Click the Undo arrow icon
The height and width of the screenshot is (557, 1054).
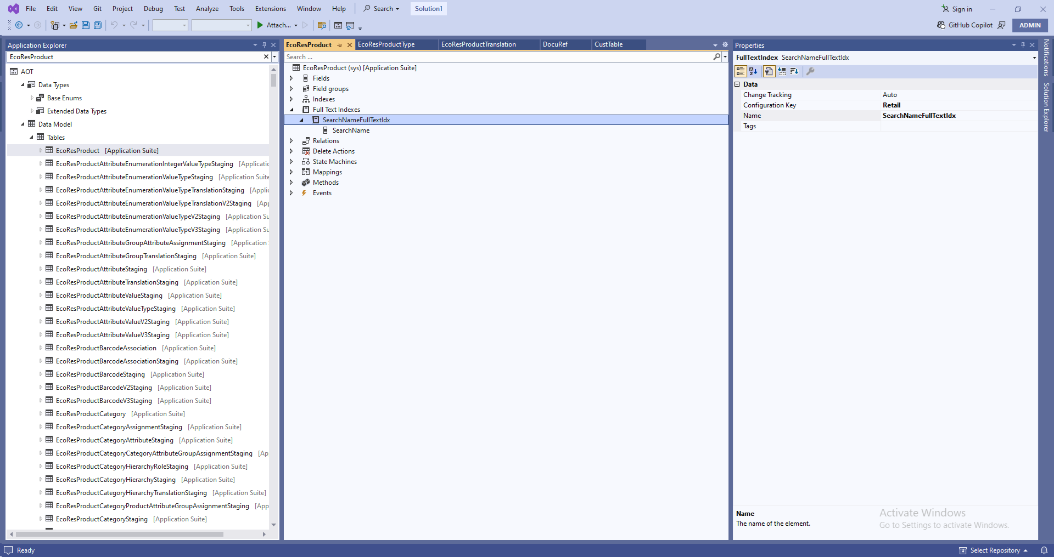click(114, 25)
